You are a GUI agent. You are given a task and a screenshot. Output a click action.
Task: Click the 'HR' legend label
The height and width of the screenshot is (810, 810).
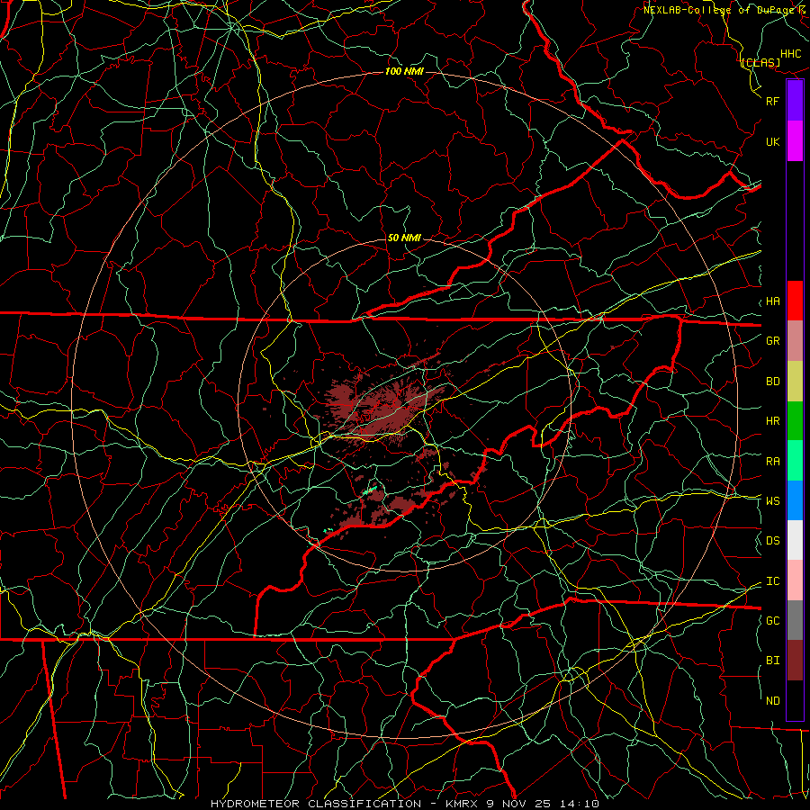[x=773, y=421]
